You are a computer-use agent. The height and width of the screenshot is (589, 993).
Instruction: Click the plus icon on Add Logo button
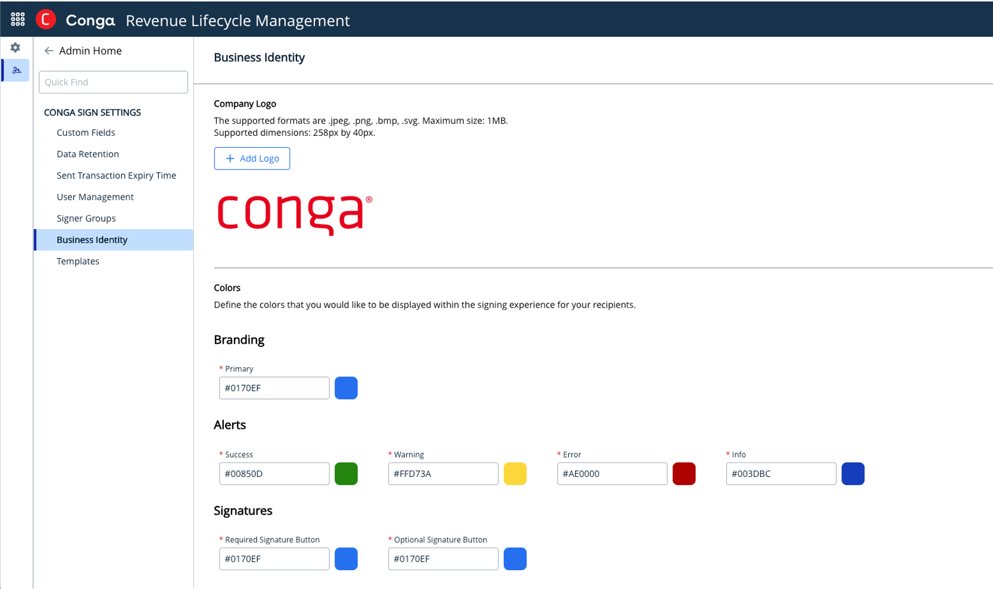coord(230,158)
